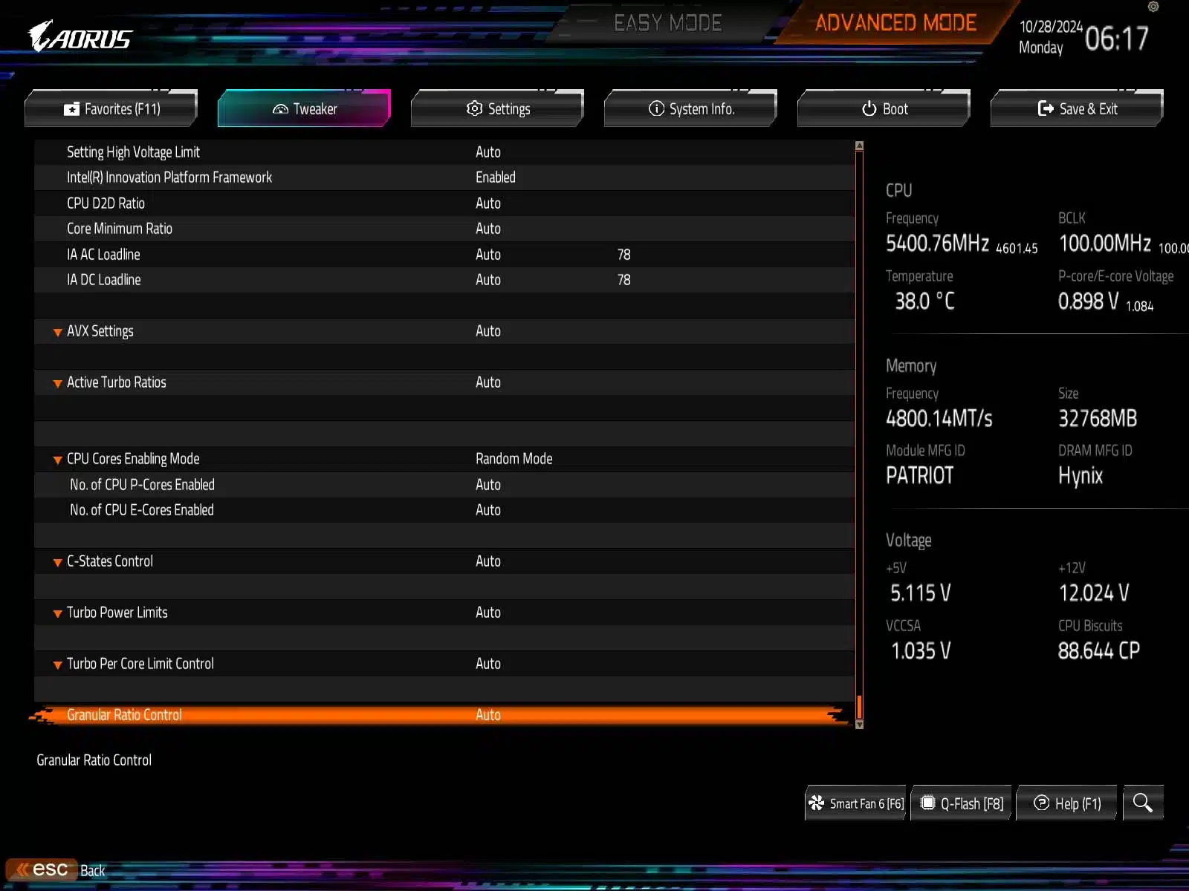This screenshot has width=1189, height=891.
Task: Select the Core Minimum Ratio row
Action: click(444, 229)
